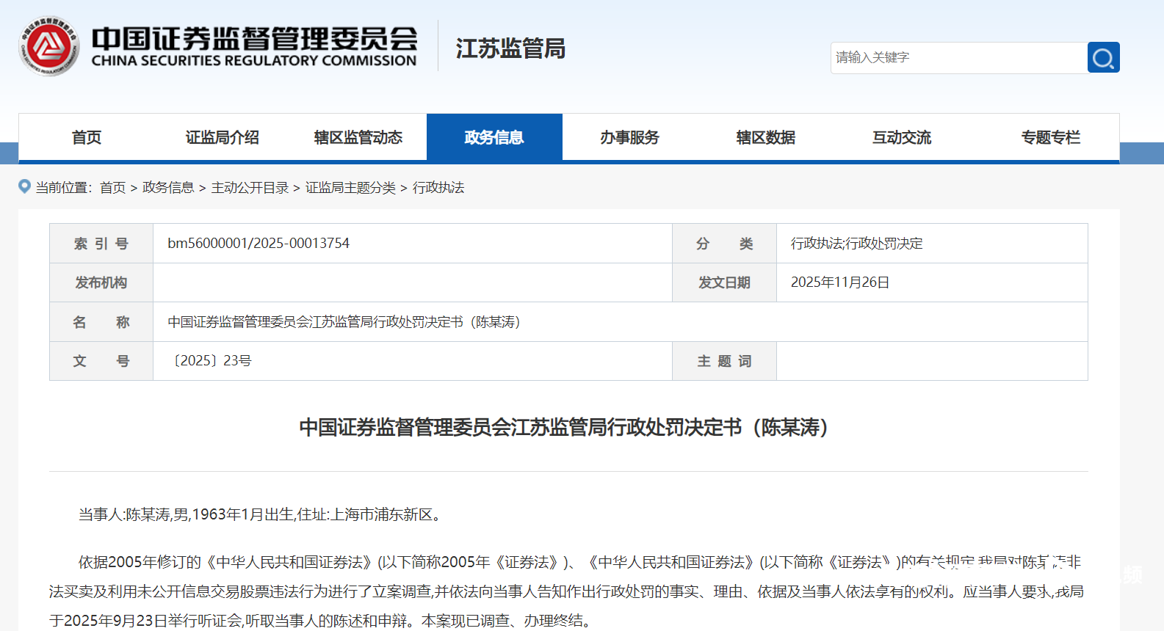1164x631 pixels.
Task: Open the 互动交流 navigation tab
Action: 901,137
